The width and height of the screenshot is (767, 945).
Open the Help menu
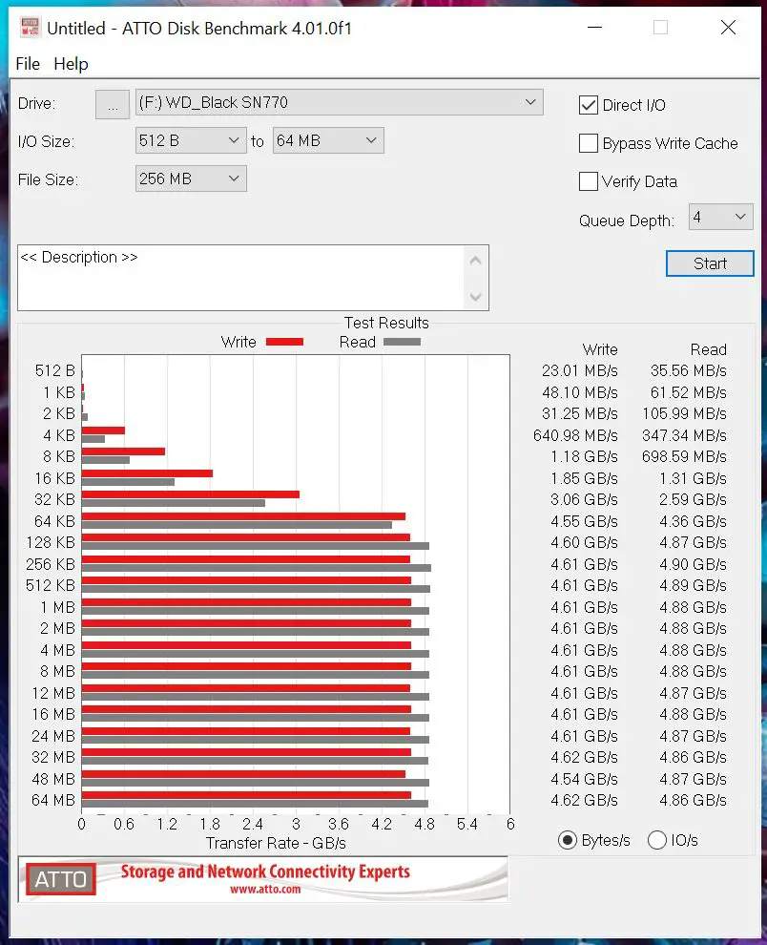click(x=72, y=64)
